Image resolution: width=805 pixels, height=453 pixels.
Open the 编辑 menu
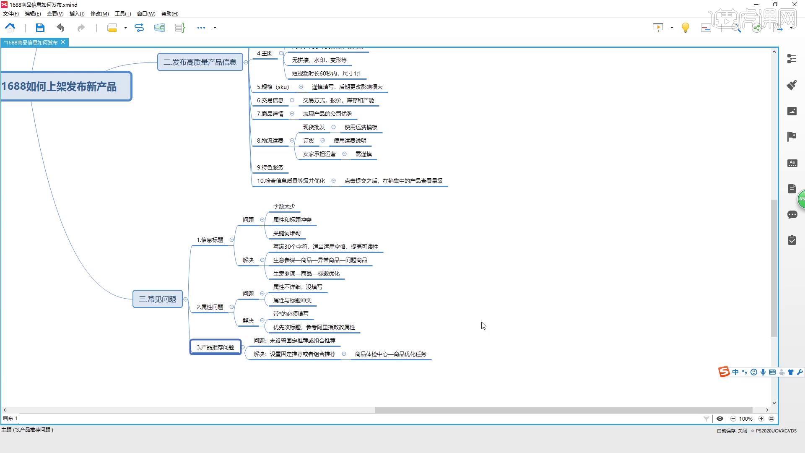pos(33,14)
